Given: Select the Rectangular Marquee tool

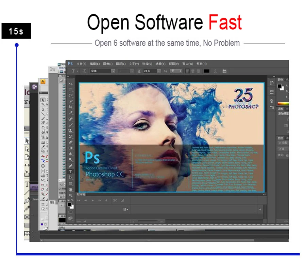Looking at the screenshot, I should coord(70,90).
